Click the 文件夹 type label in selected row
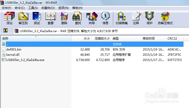The width and height of the screenshot is (189, 108). click(117, 44)
